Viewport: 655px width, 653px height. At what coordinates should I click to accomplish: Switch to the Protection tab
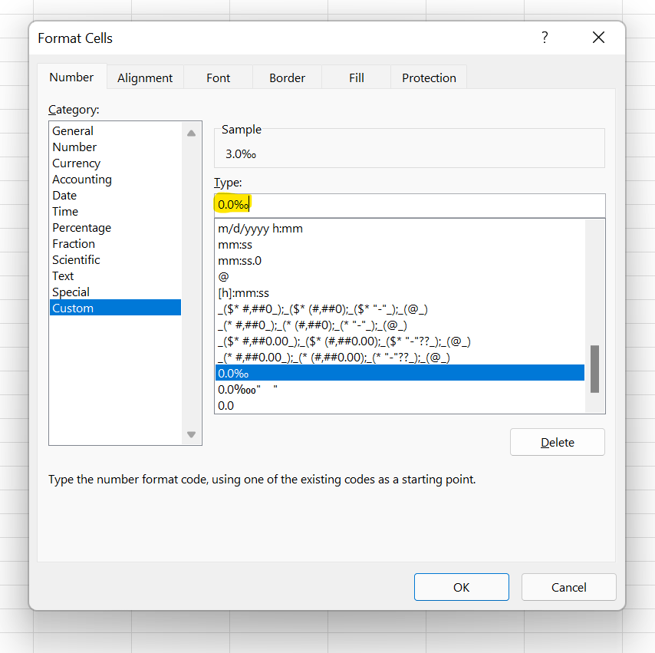pos(428,78)
